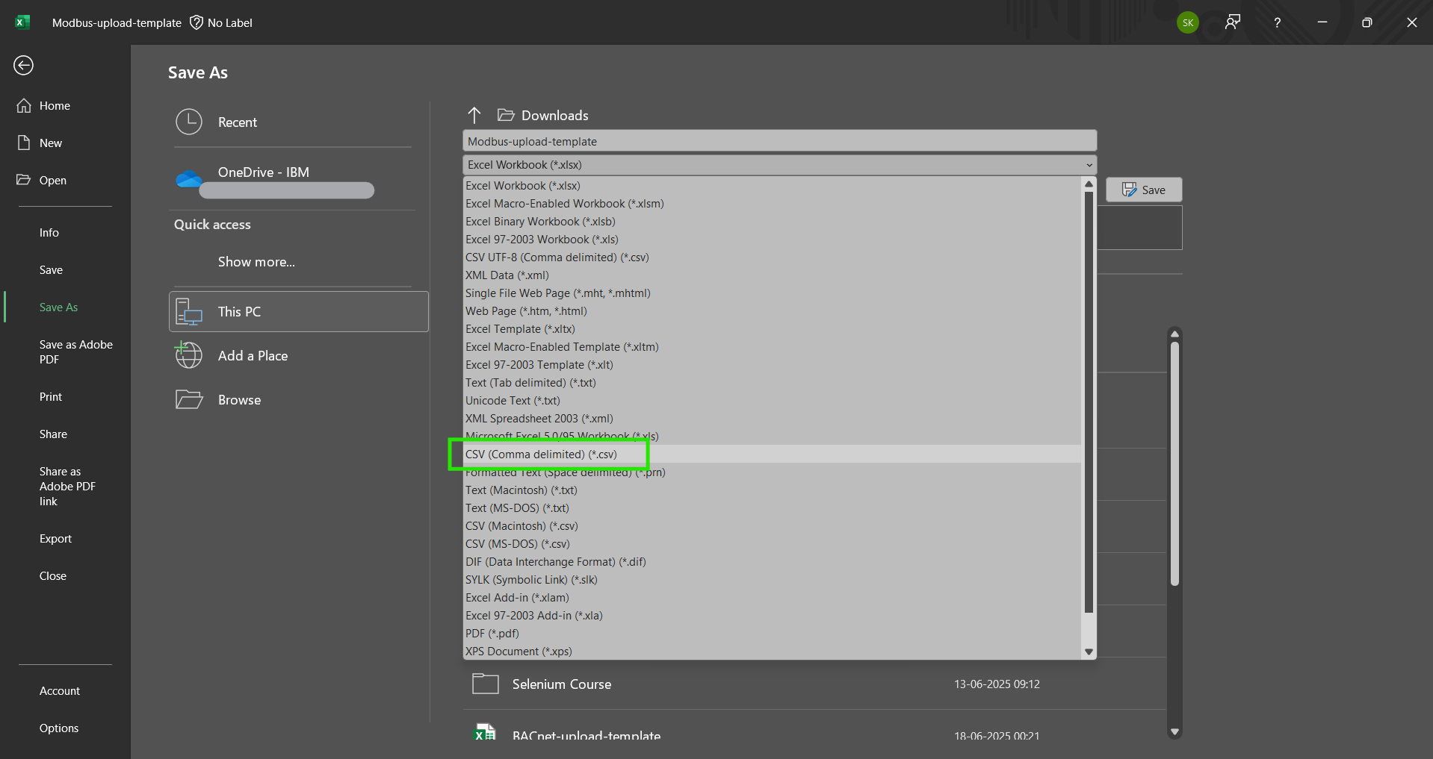This screenshot has width=1433, height=759.
Task: Click Close in the left menu
Action: 53,576
